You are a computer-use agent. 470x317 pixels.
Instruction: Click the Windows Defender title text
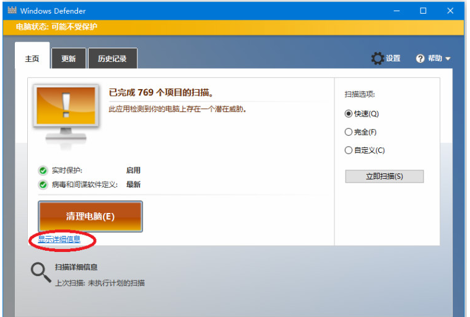53,11
